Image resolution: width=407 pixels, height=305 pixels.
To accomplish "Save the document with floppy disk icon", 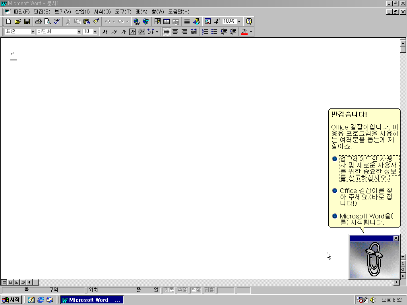I will [x=27, y=21].
